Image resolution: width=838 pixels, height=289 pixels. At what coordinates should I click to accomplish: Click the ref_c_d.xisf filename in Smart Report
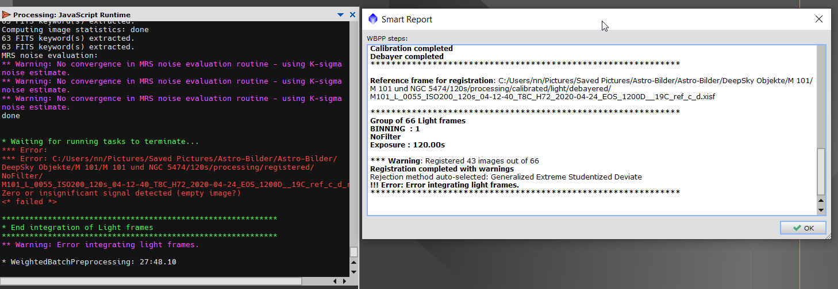click(543, 97)
